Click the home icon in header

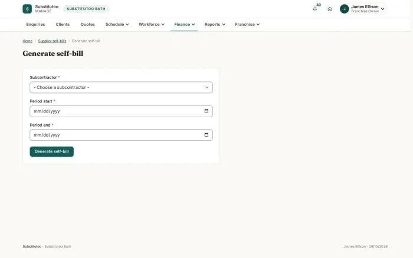click(330, 9)
